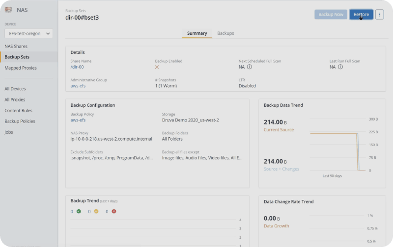Open the three-dot more options menu

pos(379,15)
